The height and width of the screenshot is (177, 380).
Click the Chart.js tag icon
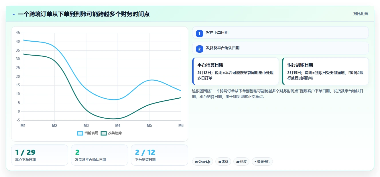pyautogui.click(x=196, y=162)
